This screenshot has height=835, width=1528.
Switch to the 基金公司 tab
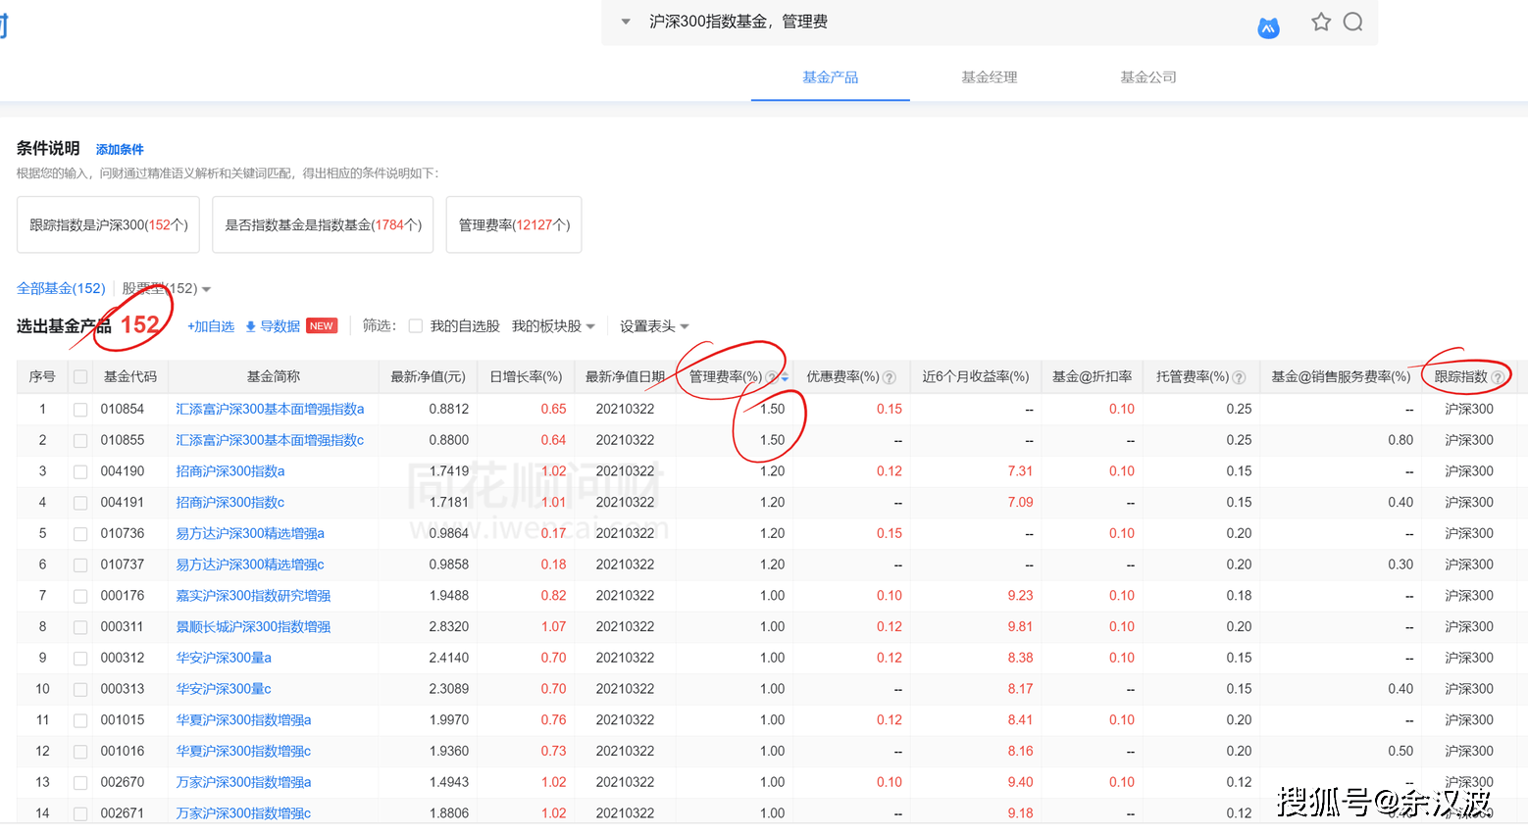coord(1148,77)
